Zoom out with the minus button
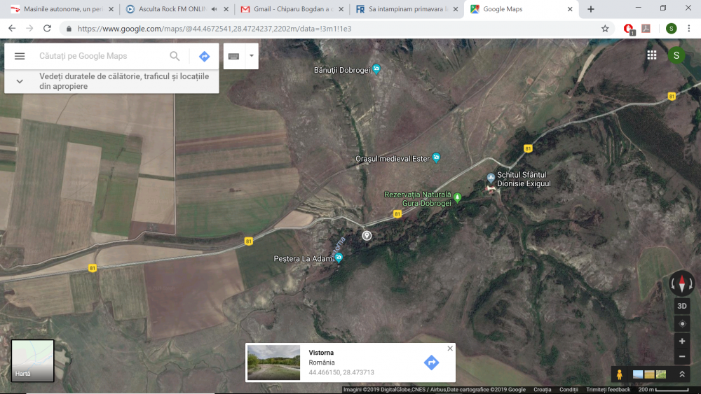The height and width of the screenshot is (394, 701). pyautogui.click(x=682, y=357)
